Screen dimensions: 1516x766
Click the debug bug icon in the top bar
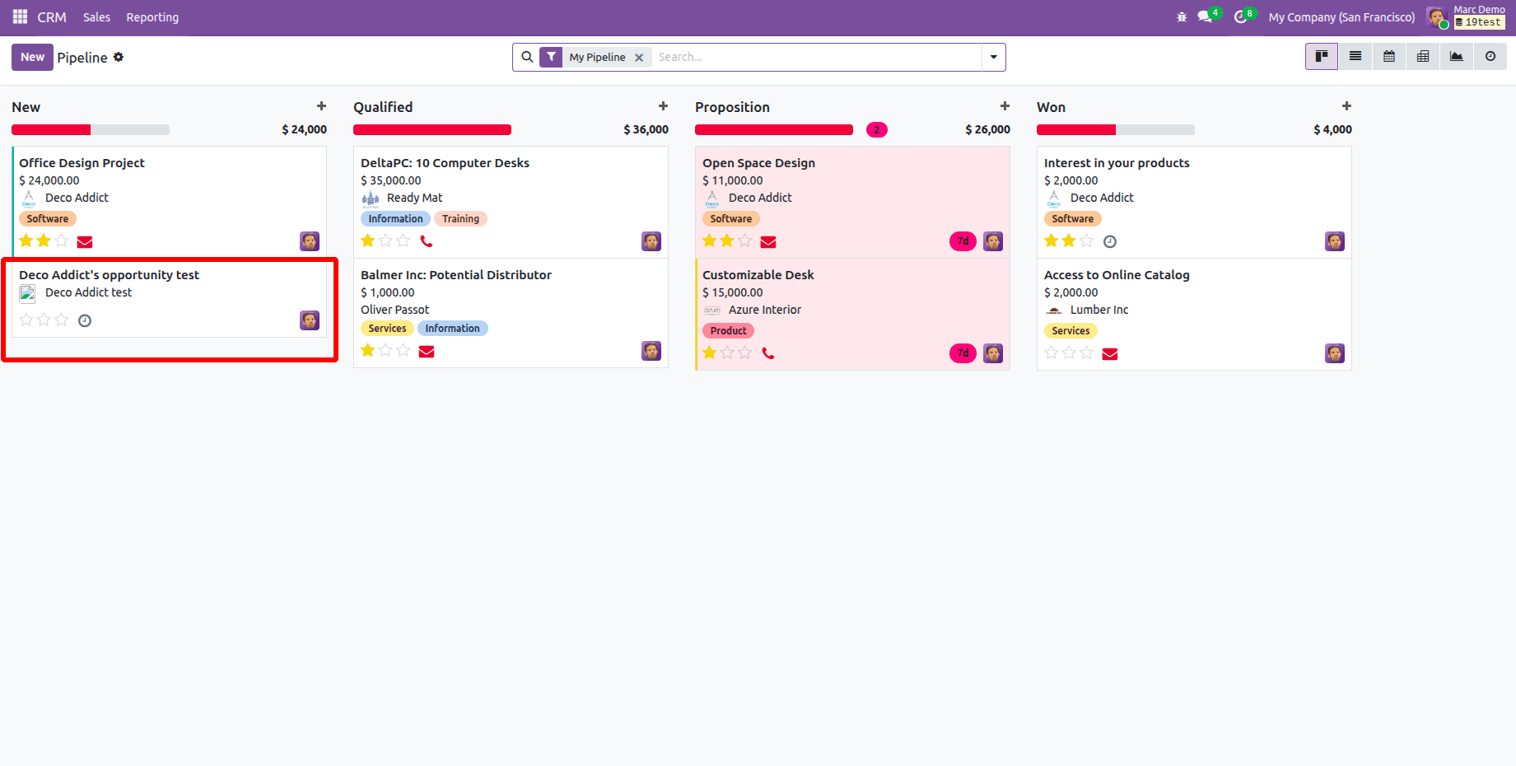coord(1181,16)
